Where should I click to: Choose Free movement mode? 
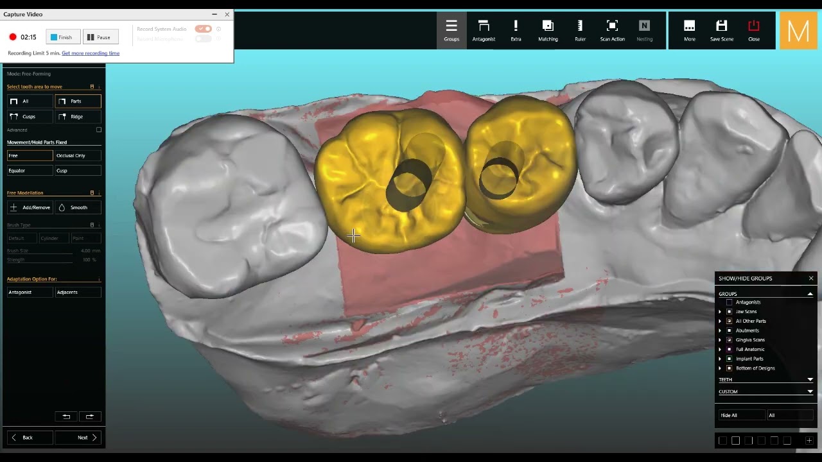(x=30, y=155)
